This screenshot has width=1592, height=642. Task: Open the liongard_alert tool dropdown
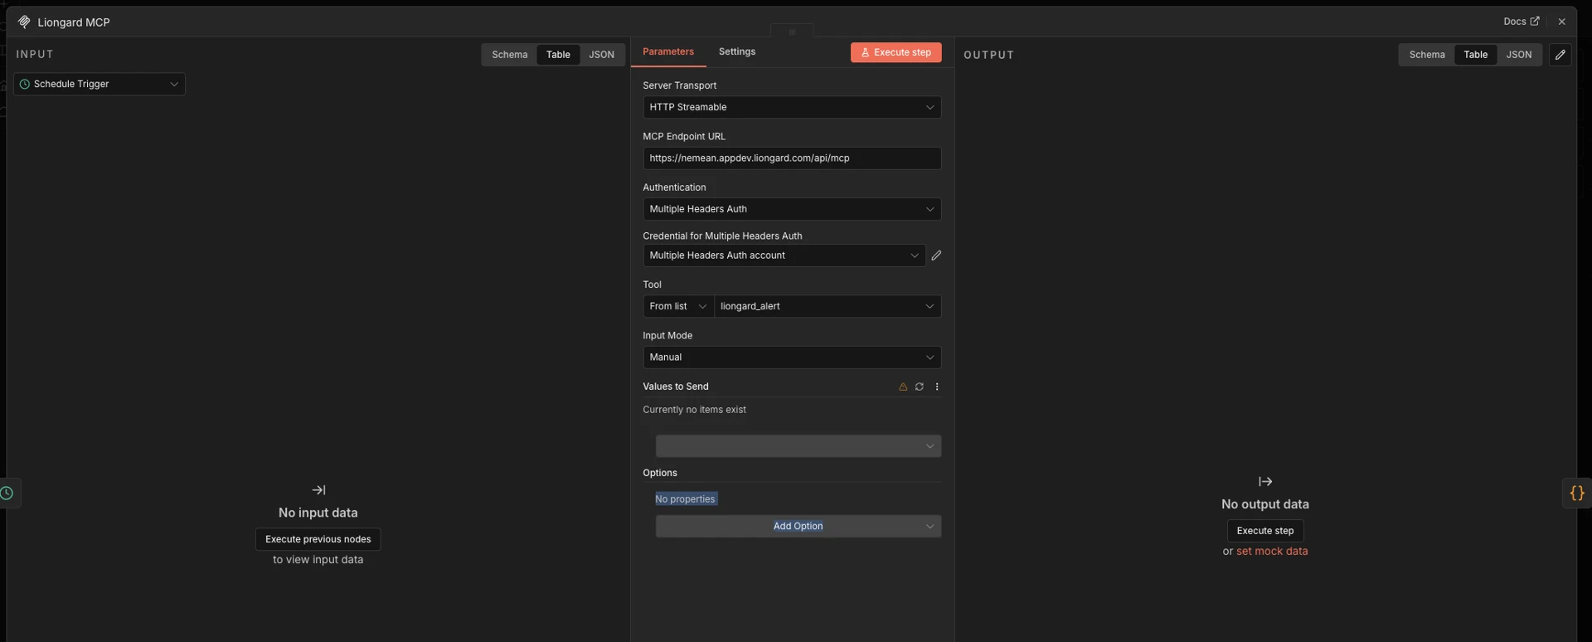pyautogui.click(x=828, y=306)
